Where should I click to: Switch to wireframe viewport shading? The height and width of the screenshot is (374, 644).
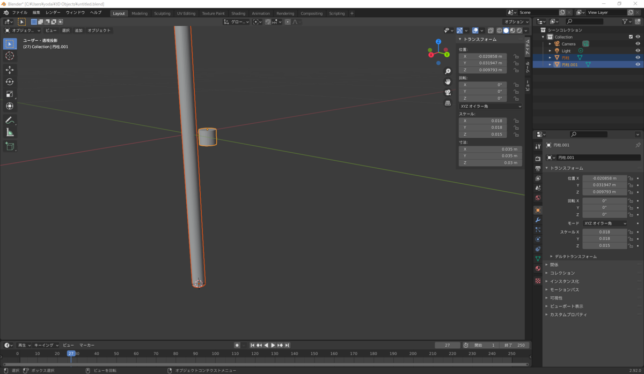(x=499, y=31)
